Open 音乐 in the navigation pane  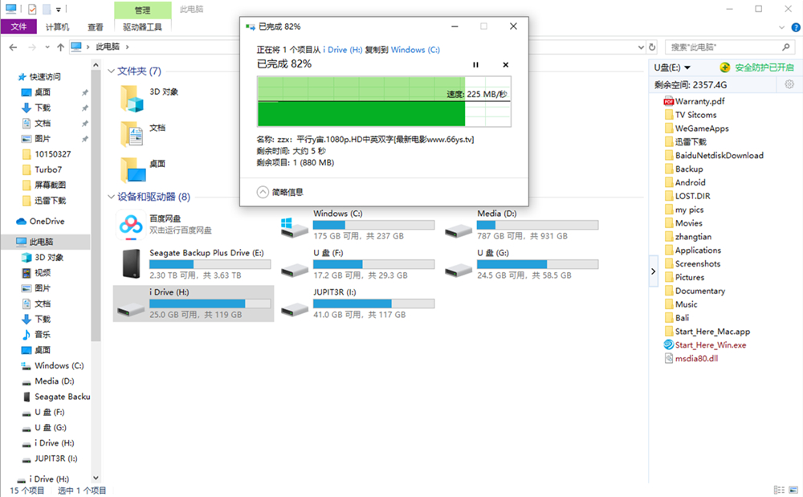tap(36, 334)
